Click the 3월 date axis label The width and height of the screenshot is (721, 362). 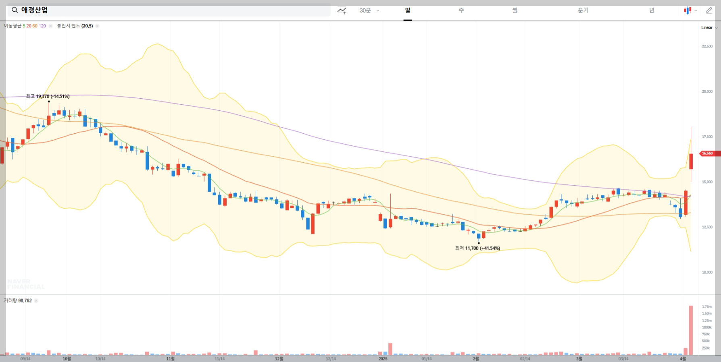pos(579,359)
